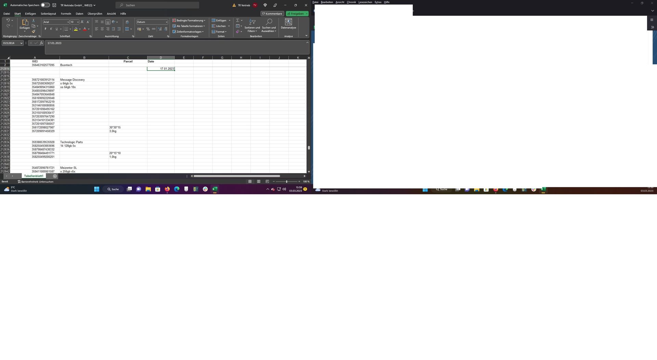
Task: Open the Arial font name dropdown
Action: (68, 22)
